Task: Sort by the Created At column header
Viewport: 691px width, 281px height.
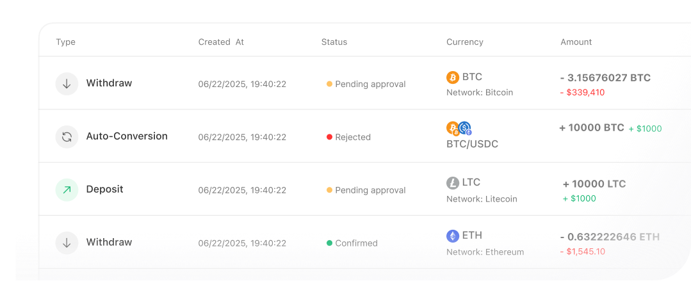Action: (x=221, y=42)
